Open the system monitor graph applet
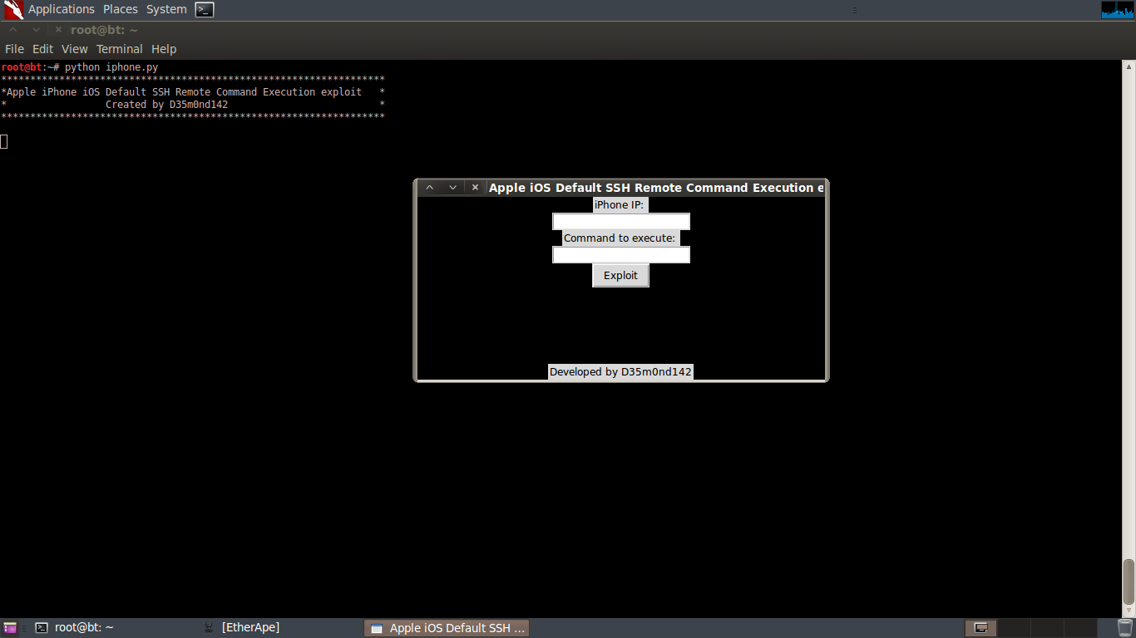Viewport: 1136px width, 638px height. click(1117, 10)
